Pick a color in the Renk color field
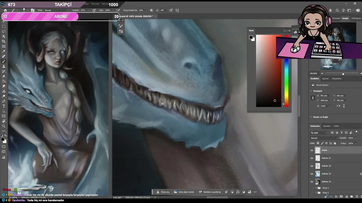 point(269,71)
